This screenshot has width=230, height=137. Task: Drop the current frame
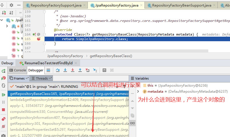pyautogui.click(x=88, y=70)
